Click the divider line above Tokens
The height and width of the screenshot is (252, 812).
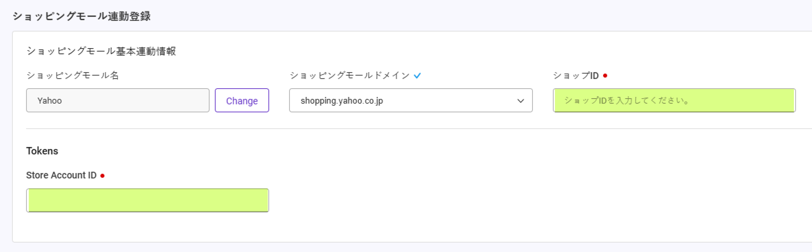(x=419, y=129)
